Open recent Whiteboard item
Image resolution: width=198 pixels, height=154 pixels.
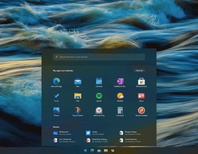point(62,133)
